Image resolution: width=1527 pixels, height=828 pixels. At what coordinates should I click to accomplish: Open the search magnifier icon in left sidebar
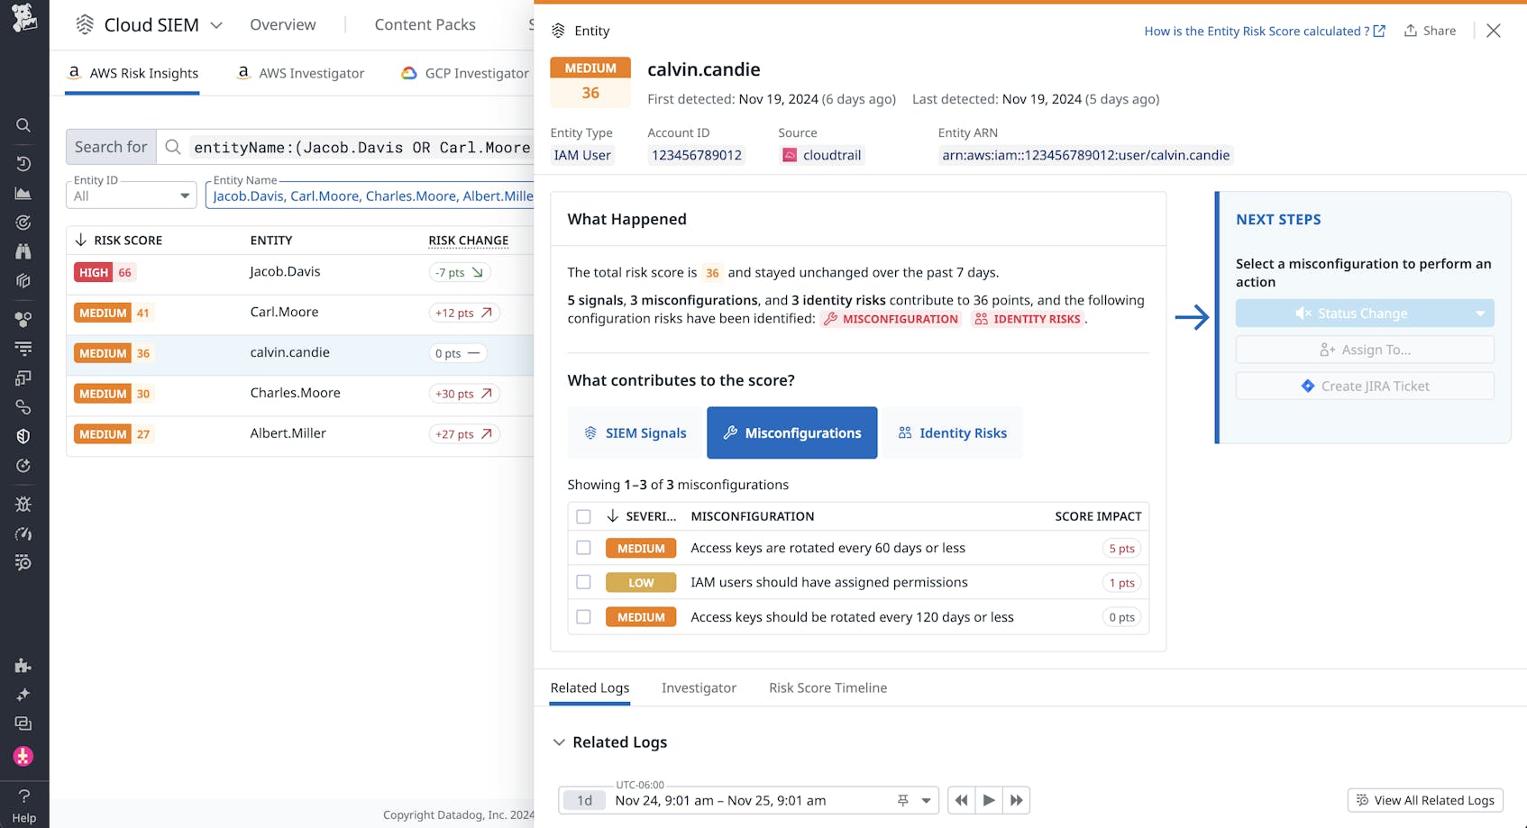(x=23, y=125)
